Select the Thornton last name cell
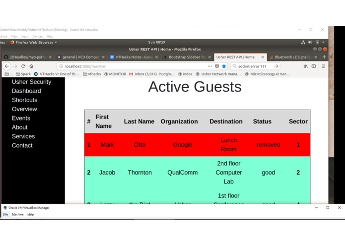This screenshot has width=345, height=245. (x=139, y=173)
